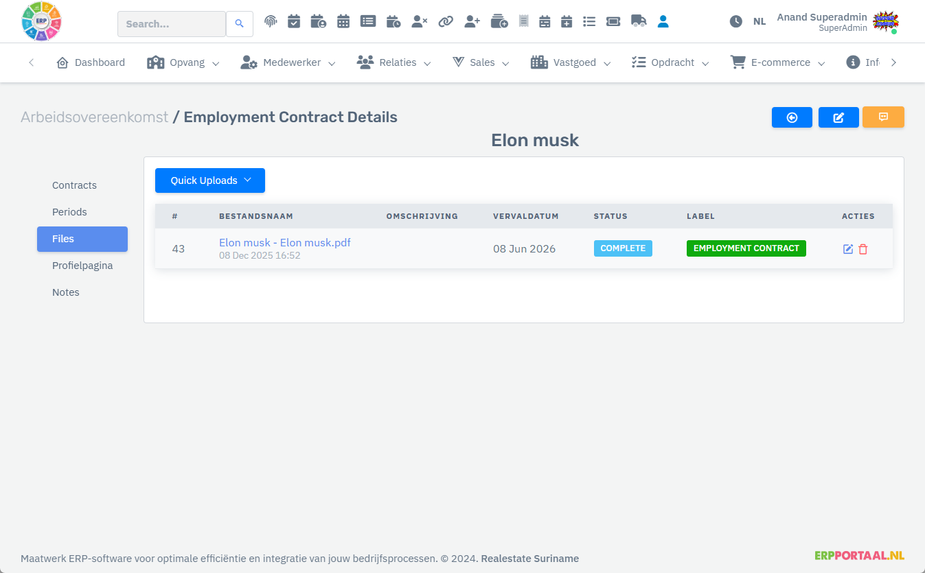The height and width of the screenshot is (573, 925).
Task: Click the ticket icon in top toolbar
Action: pyautogui.click(x=613, y=21)
